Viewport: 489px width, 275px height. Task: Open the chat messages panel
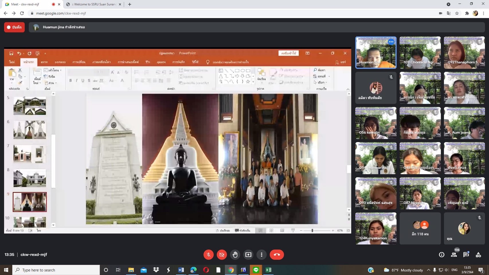(466, 255)
